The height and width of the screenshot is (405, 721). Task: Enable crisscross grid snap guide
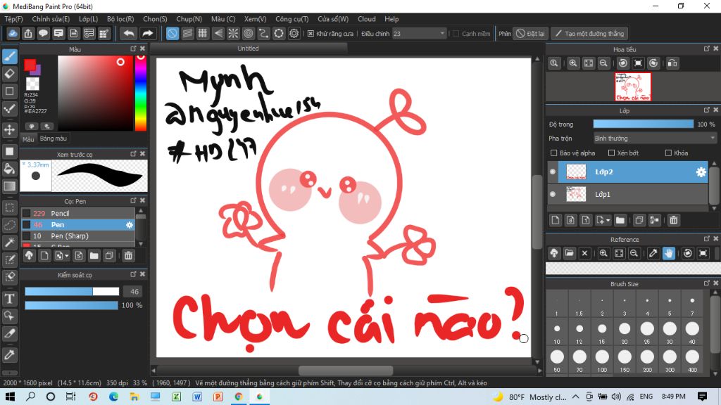coord(202,34)
